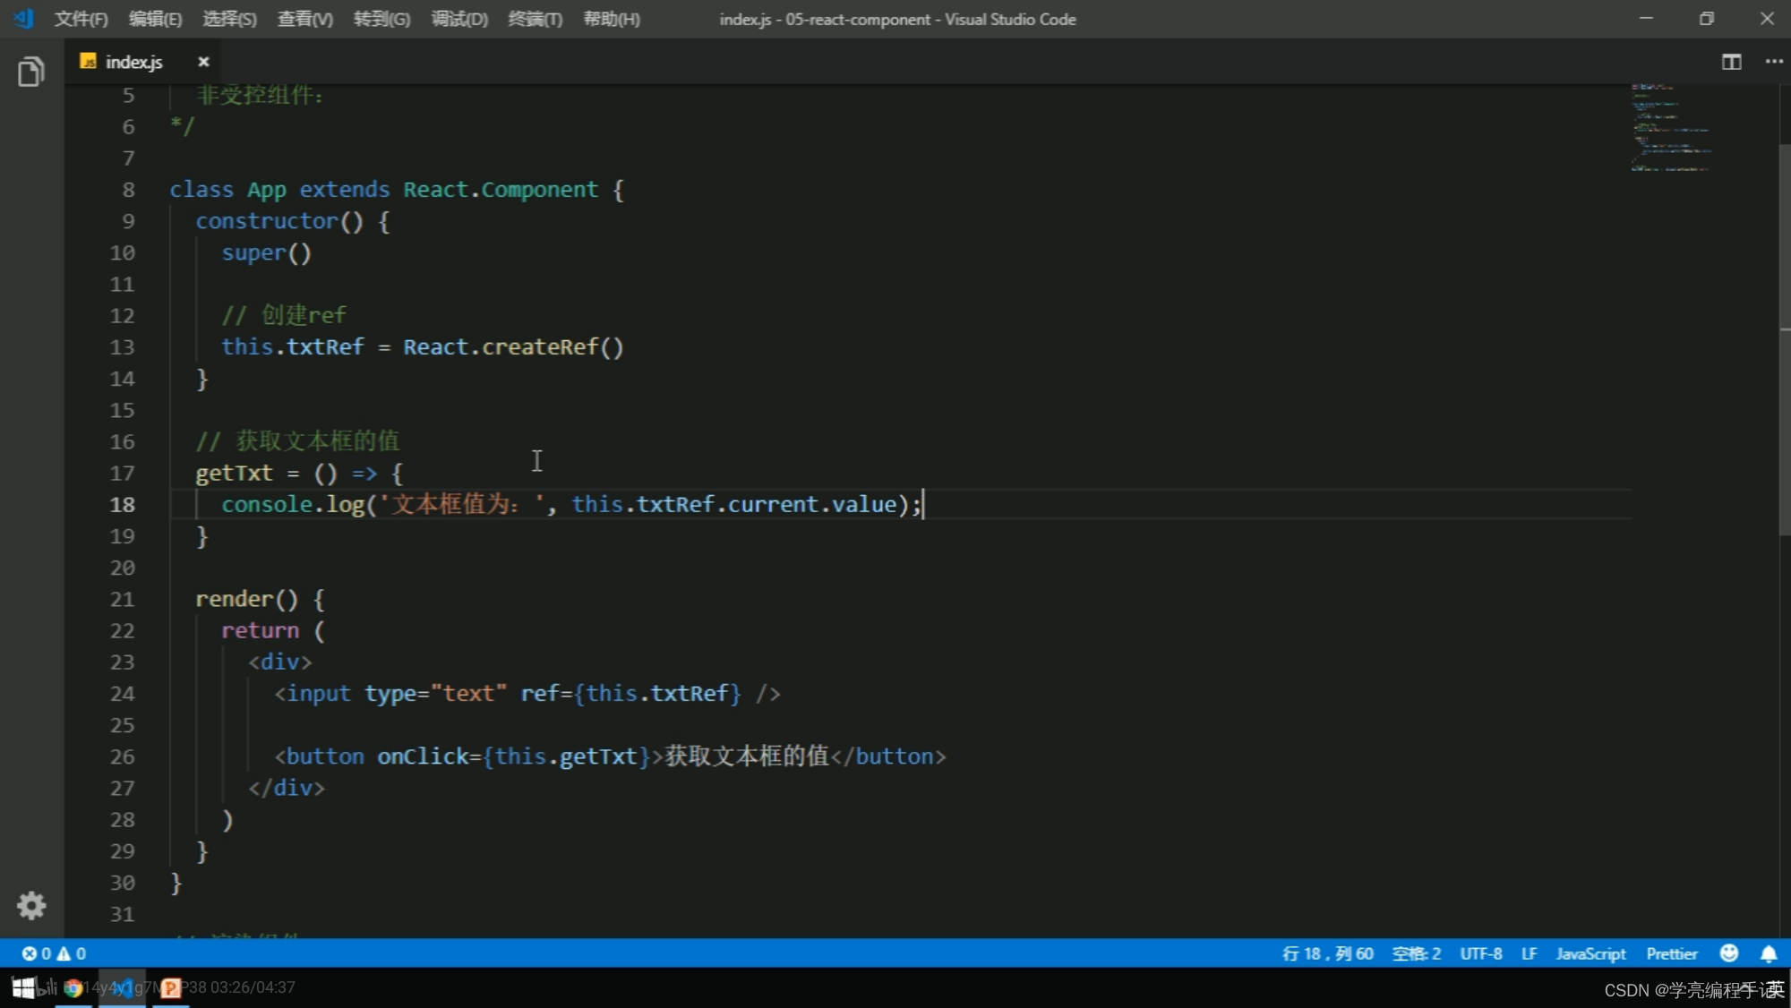The height and width of the screenshot is (1008, 1791).
Task: Click the code minimap preview
Action: click(x=1671, y=127)
